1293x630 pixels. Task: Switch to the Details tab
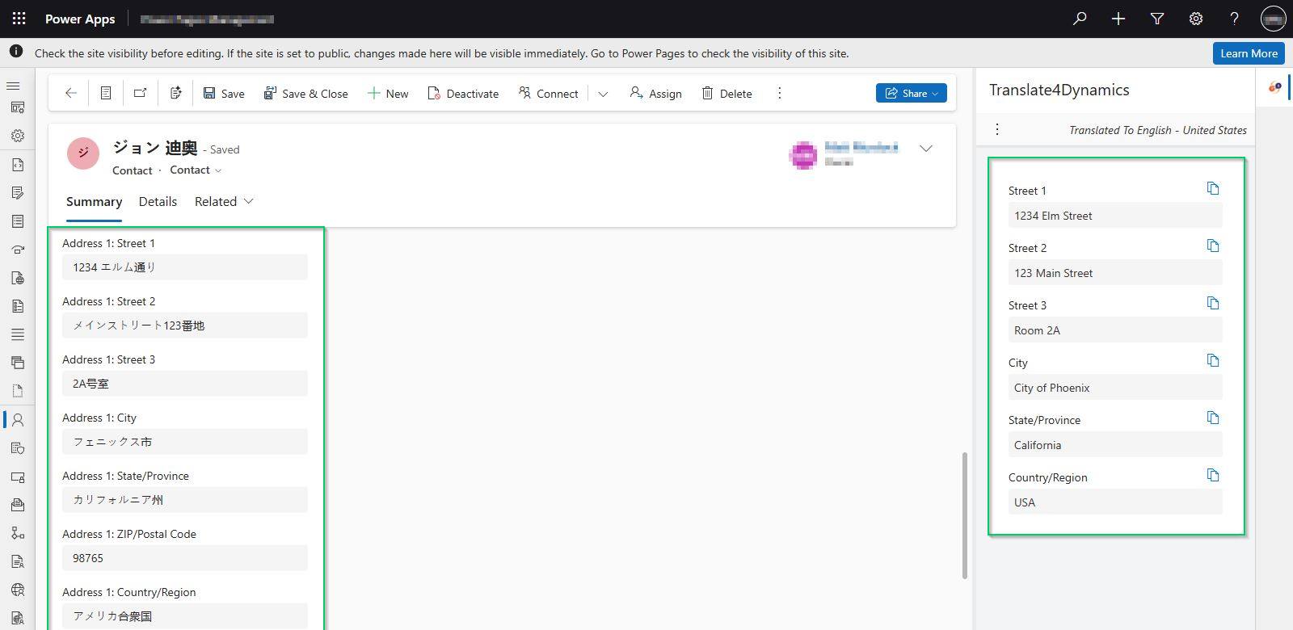point(158,201)
